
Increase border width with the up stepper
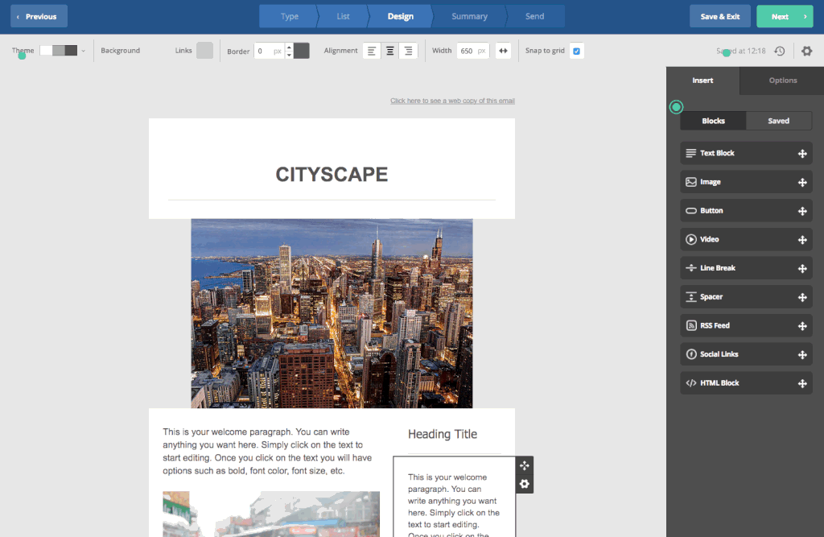click(289, 47)
